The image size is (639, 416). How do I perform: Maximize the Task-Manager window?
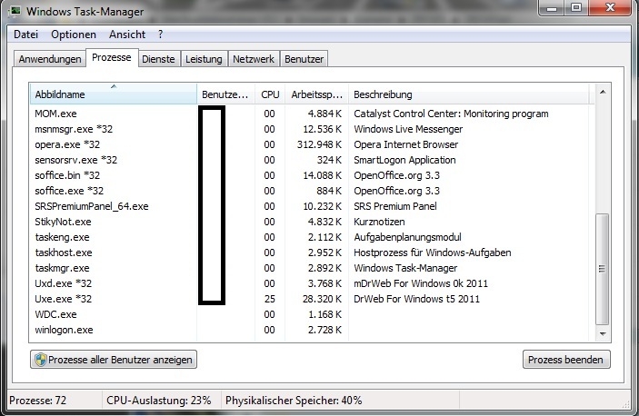click(576, 8)
